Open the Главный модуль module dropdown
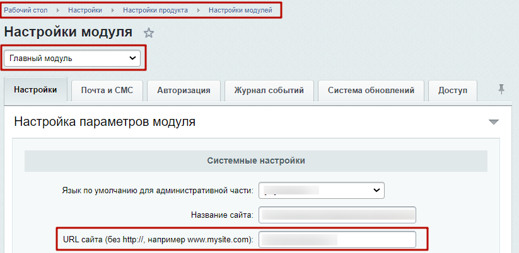 [x=72, y=58]
